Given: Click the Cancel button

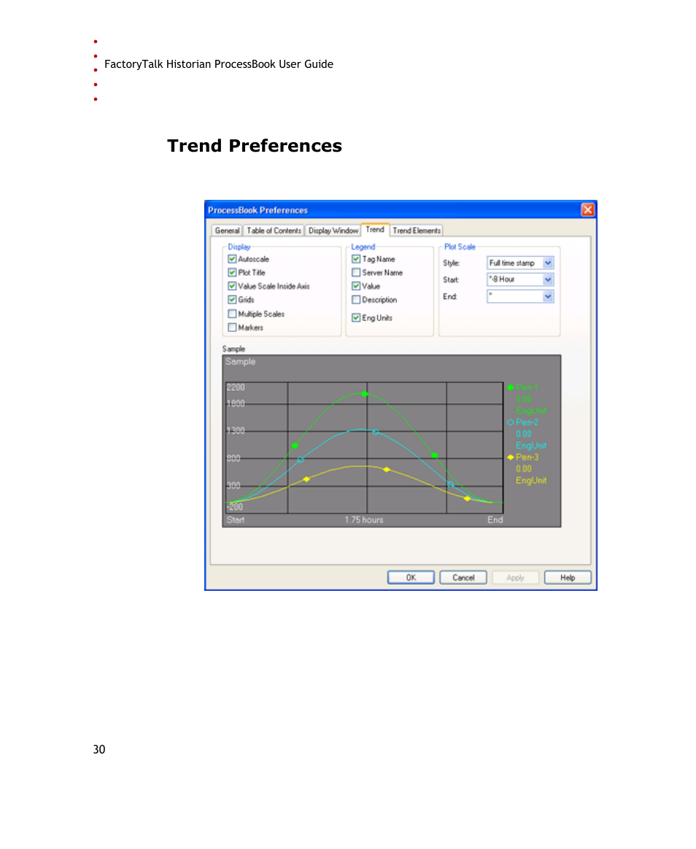Looking at the screenshot, I should [463, 578].
